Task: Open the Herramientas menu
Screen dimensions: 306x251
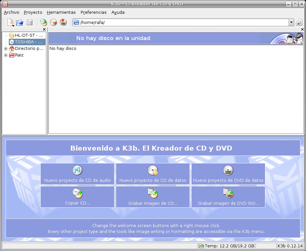Action: 61,12
